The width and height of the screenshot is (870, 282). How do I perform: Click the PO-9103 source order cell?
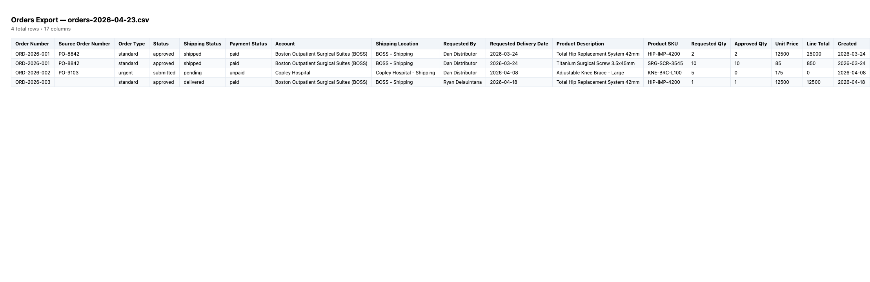tap(84, 73)
